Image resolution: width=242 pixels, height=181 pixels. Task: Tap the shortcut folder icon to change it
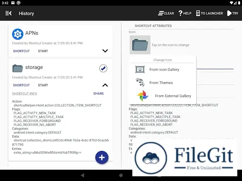(140, 45)
